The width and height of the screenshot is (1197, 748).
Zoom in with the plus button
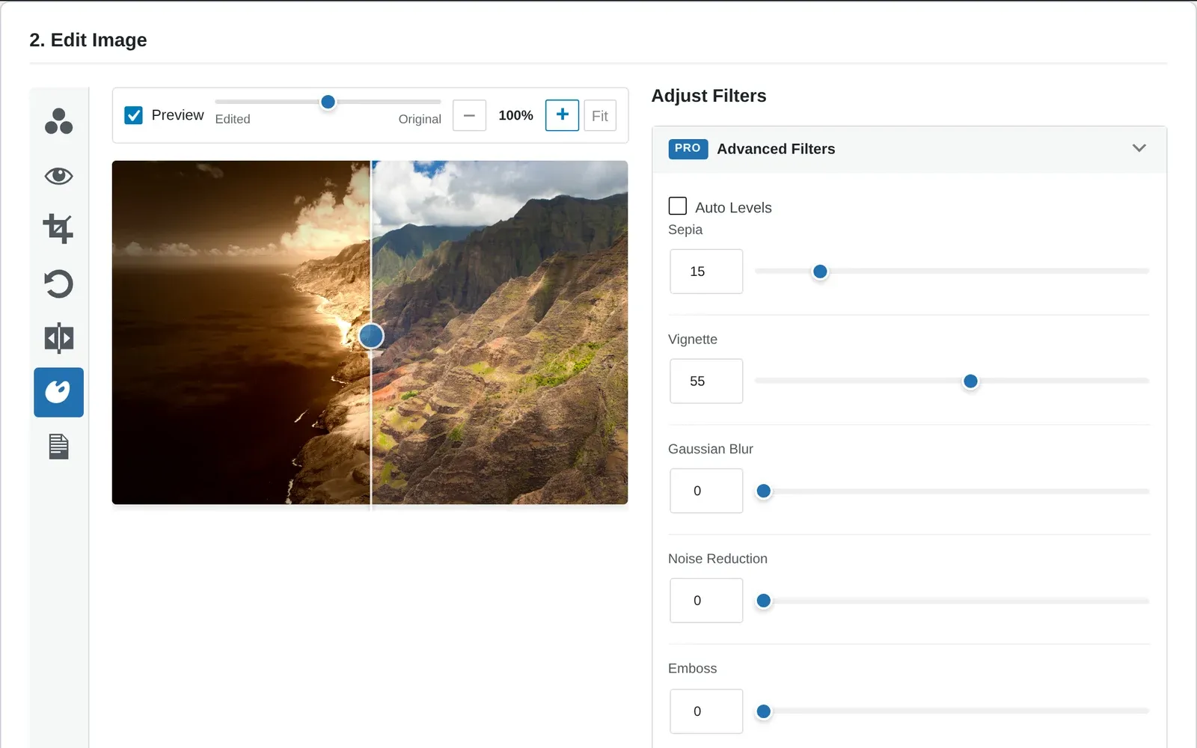[562, 115]
